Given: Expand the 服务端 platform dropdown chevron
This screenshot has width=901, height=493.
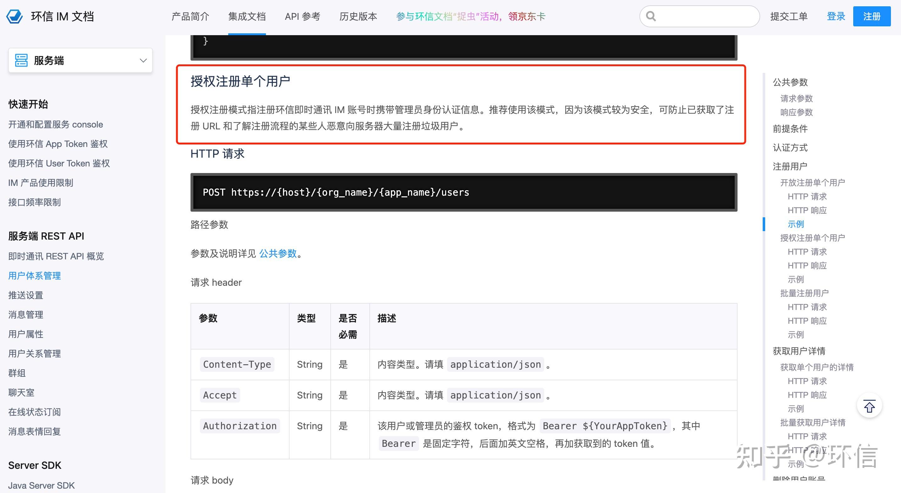Looking at the screenshot, I should point(143,60).
